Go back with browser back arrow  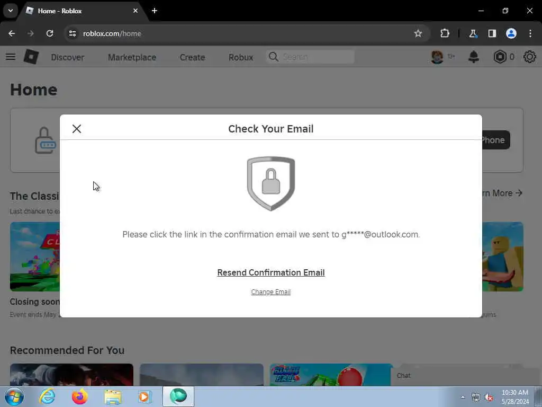tap(12, 33)
